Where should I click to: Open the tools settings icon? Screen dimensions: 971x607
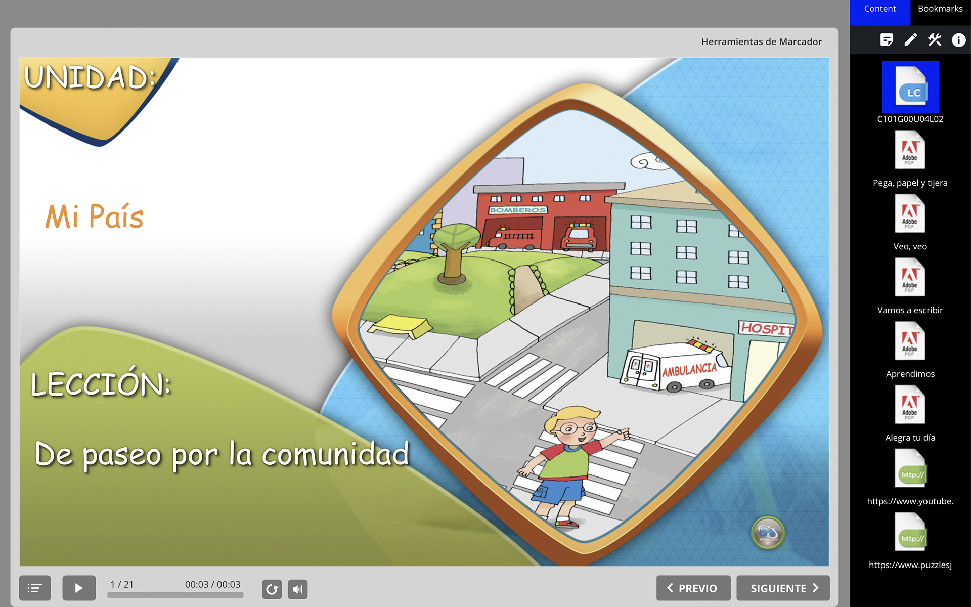(x=935, y=40)
